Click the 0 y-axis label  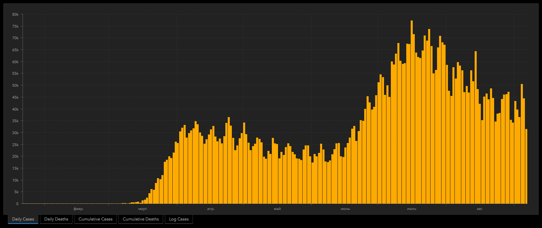(17, 204)
